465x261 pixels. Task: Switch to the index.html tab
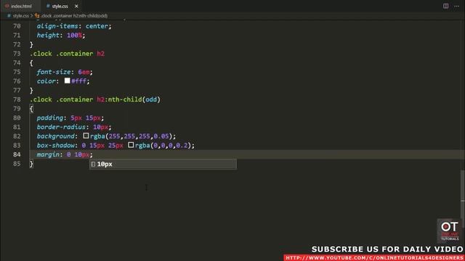click(x=21, y=6)
